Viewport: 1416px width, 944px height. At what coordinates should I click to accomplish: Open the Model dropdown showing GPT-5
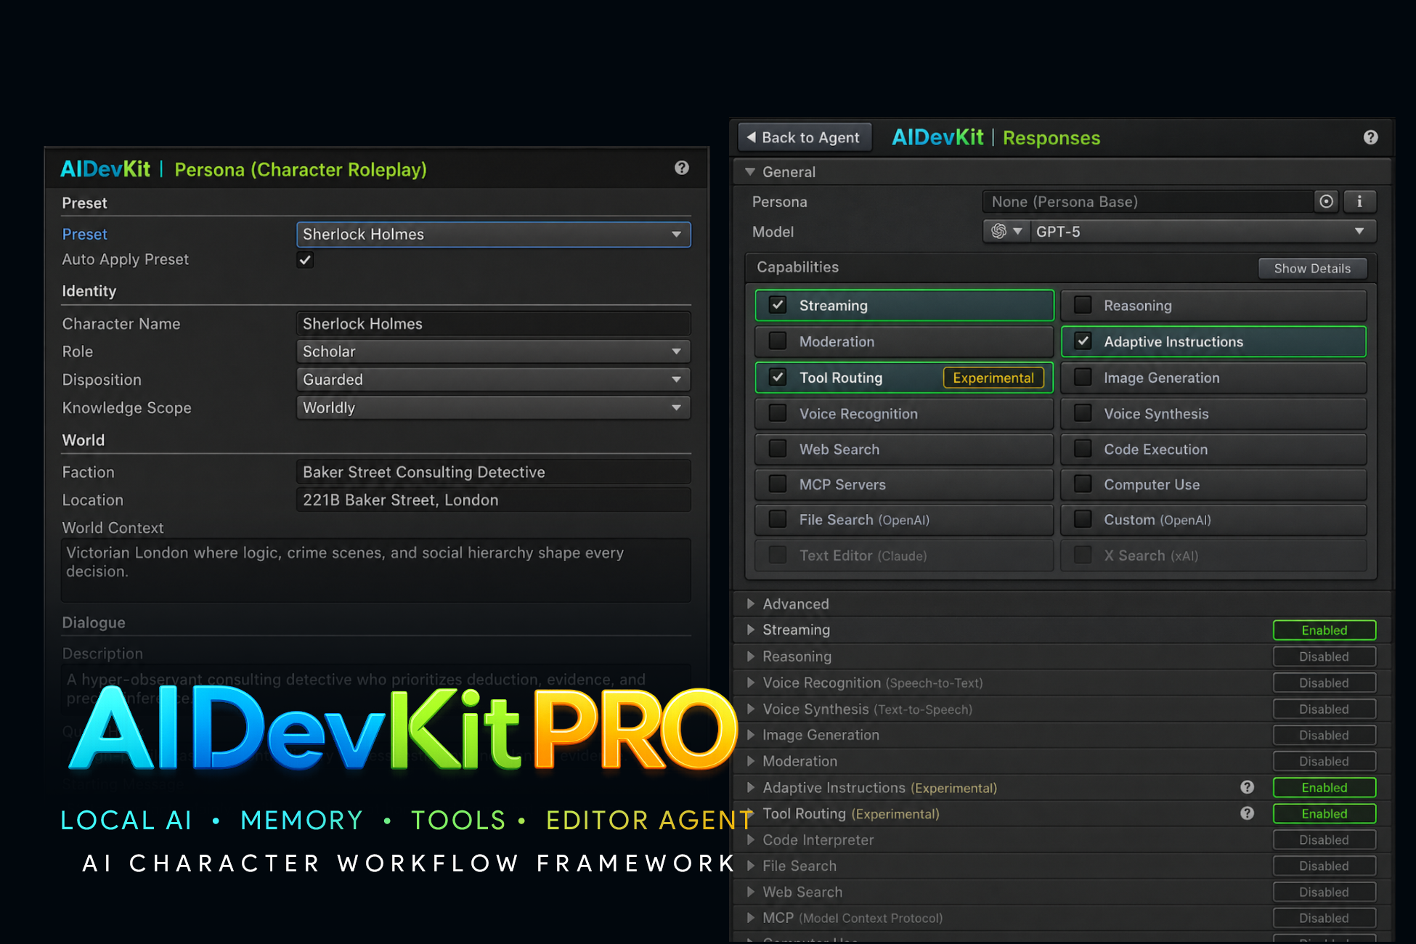(1203, 232)
